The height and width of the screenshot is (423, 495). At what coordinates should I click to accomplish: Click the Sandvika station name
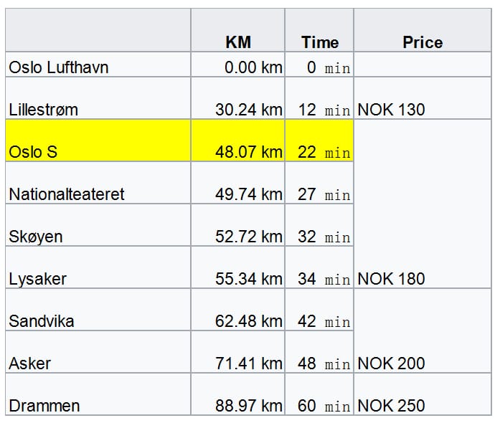tap(42, 321)
